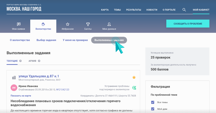Click help icon next to Архив

pyautogui.click(x=39, y=61)
